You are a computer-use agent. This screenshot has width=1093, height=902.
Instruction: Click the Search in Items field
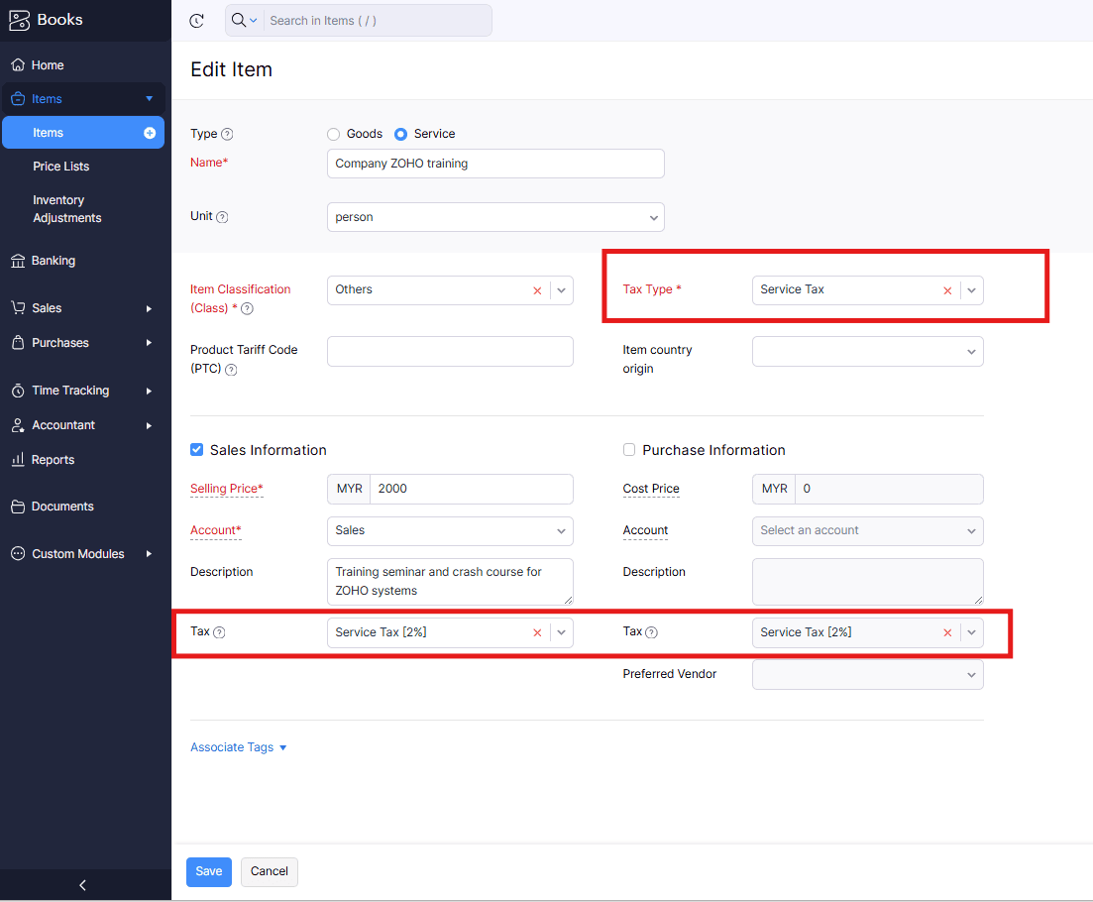point(379,21)
